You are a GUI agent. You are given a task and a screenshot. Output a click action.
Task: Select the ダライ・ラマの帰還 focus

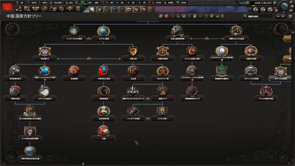tap(251, 74)
